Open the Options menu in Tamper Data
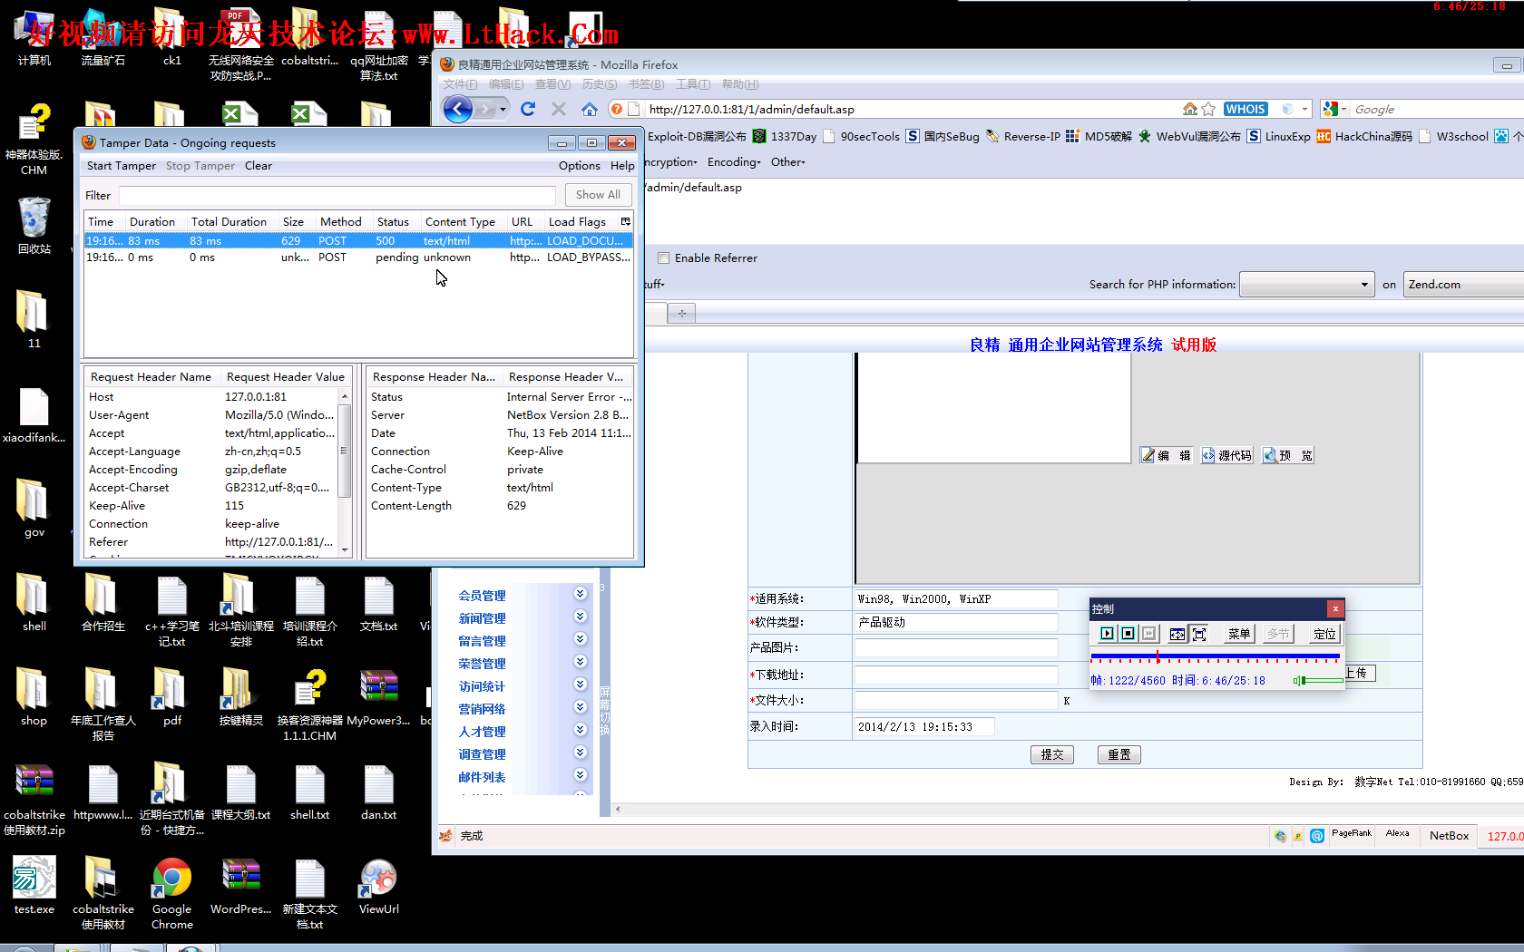 (x=580, y=166)
